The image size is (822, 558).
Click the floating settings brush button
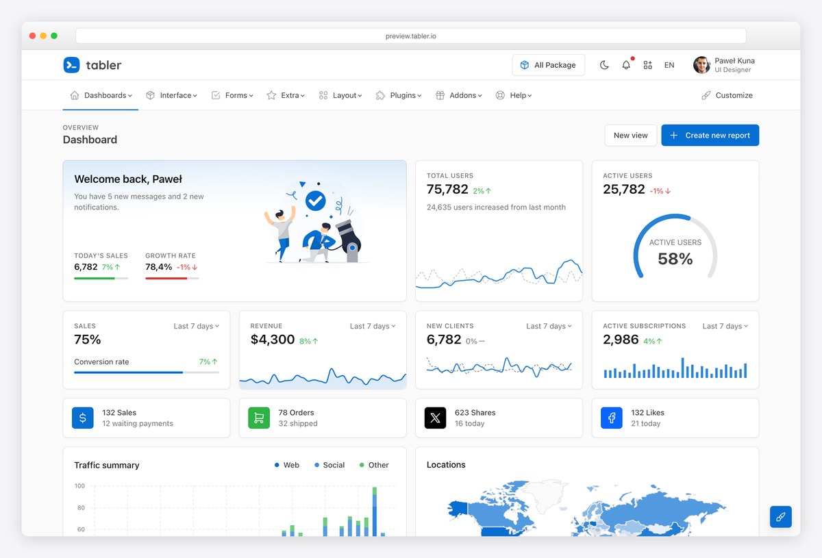click(780, 517)
